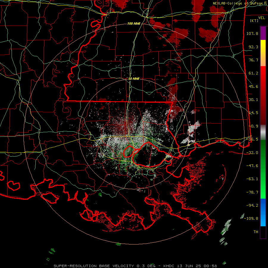Click the VEL legend title
The image size is (268, 268).
tap(262, 18)
